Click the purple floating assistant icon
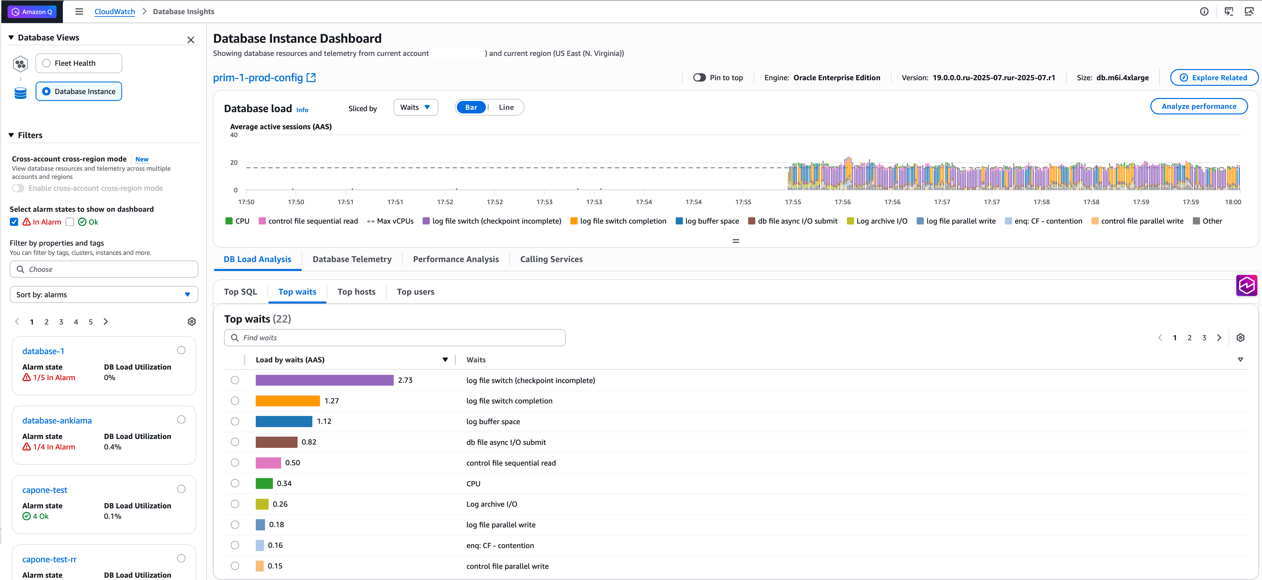The image size is (1262, 580). pyautogui.click(x=1246, y=285)
